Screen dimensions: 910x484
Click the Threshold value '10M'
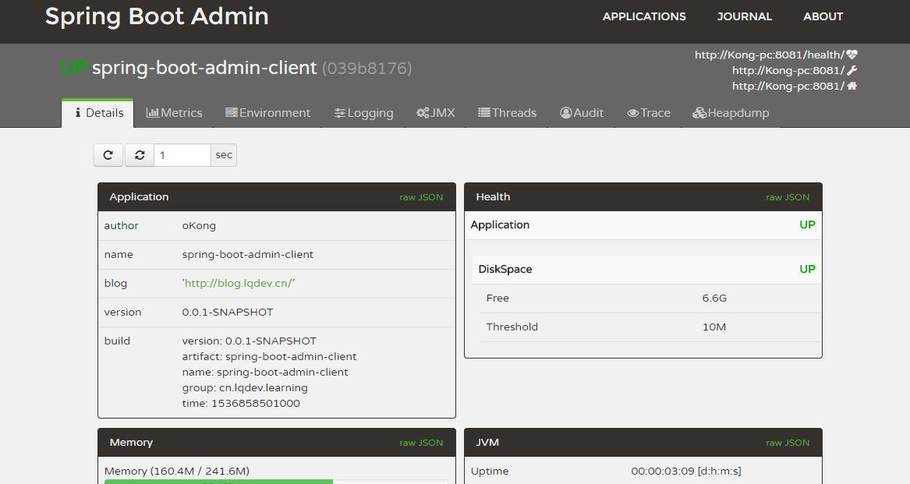[713, 327]
